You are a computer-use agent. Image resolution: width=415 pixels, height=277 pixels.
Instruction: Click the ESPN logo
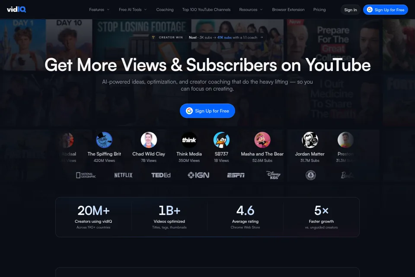[x=236, y=175]
